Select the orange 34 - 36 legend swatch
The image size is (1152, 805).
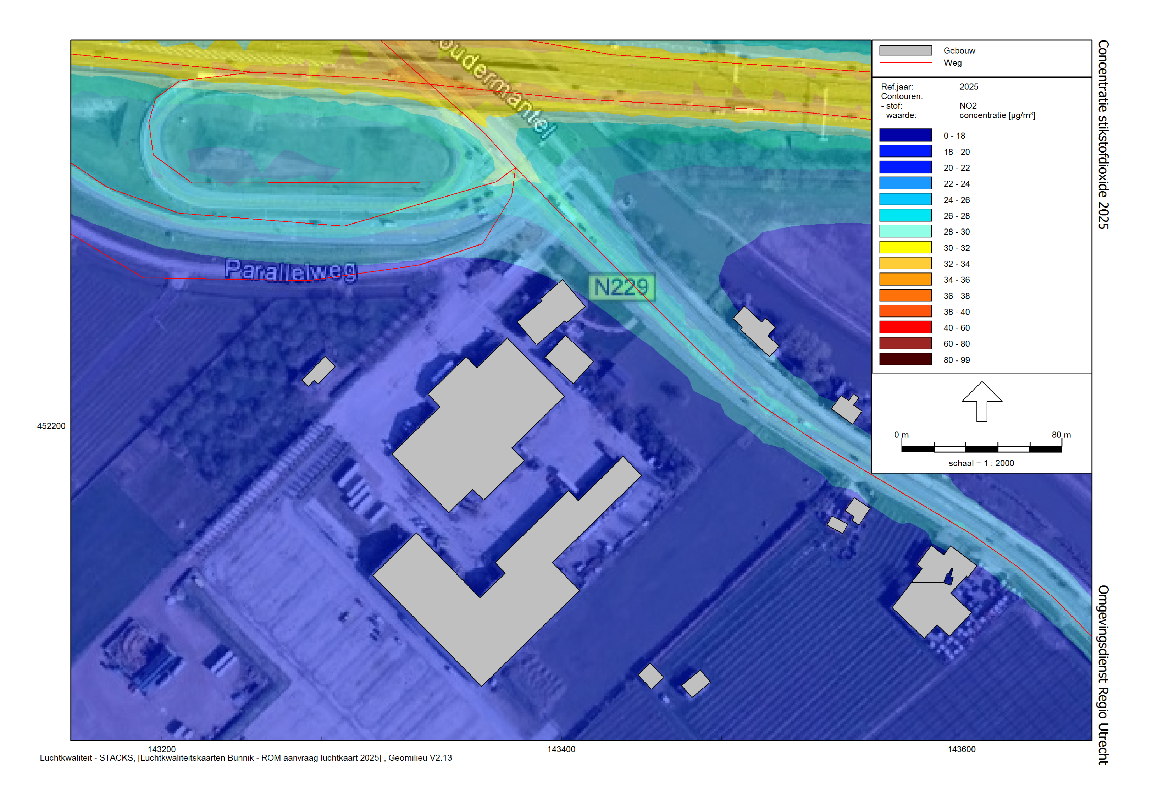(x=905, y=279)
